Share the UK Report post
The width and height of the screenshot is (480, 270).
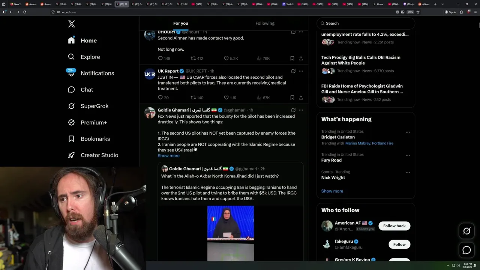[301, 97]
